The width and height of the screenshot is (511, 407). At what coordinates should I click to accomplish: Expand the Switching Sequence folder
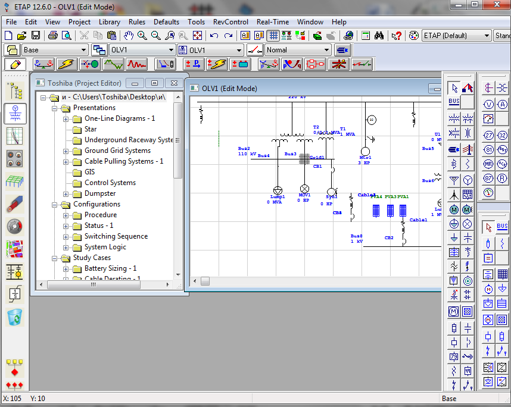point(66,237)
